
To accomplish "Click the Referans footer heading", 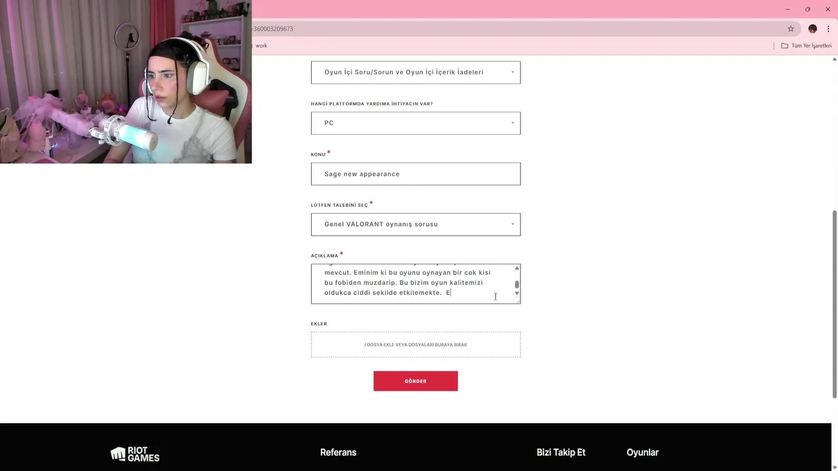I will coord(338,453).
